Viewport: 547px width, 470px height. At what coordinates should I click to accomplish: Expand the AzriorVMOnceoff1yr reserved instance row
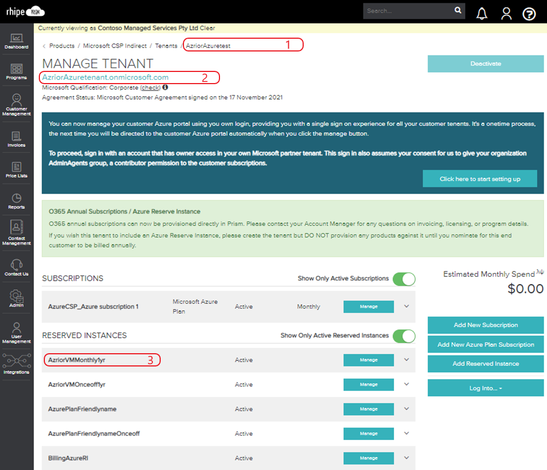(x=406, y=384)
